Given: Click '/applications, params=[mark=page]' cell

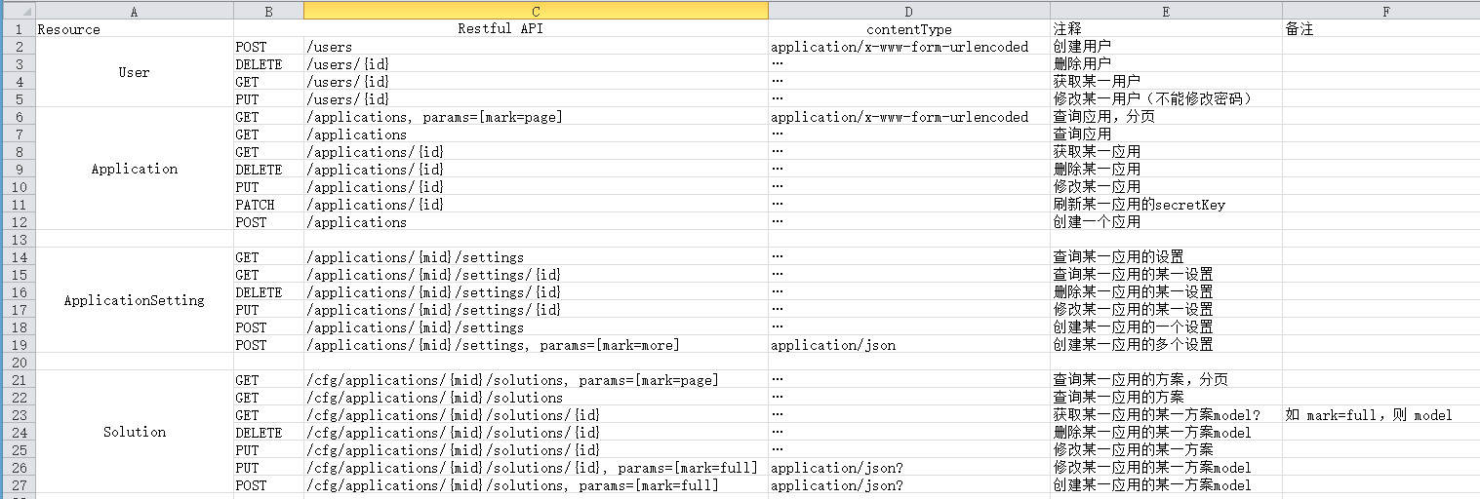Looking at the screenshot, I should pos(536,117).
